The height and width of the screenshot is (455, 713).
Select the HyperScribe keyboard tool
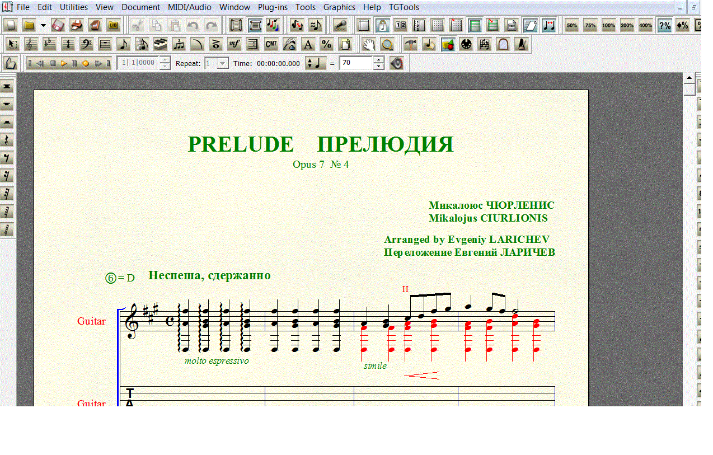pos(160,44)
